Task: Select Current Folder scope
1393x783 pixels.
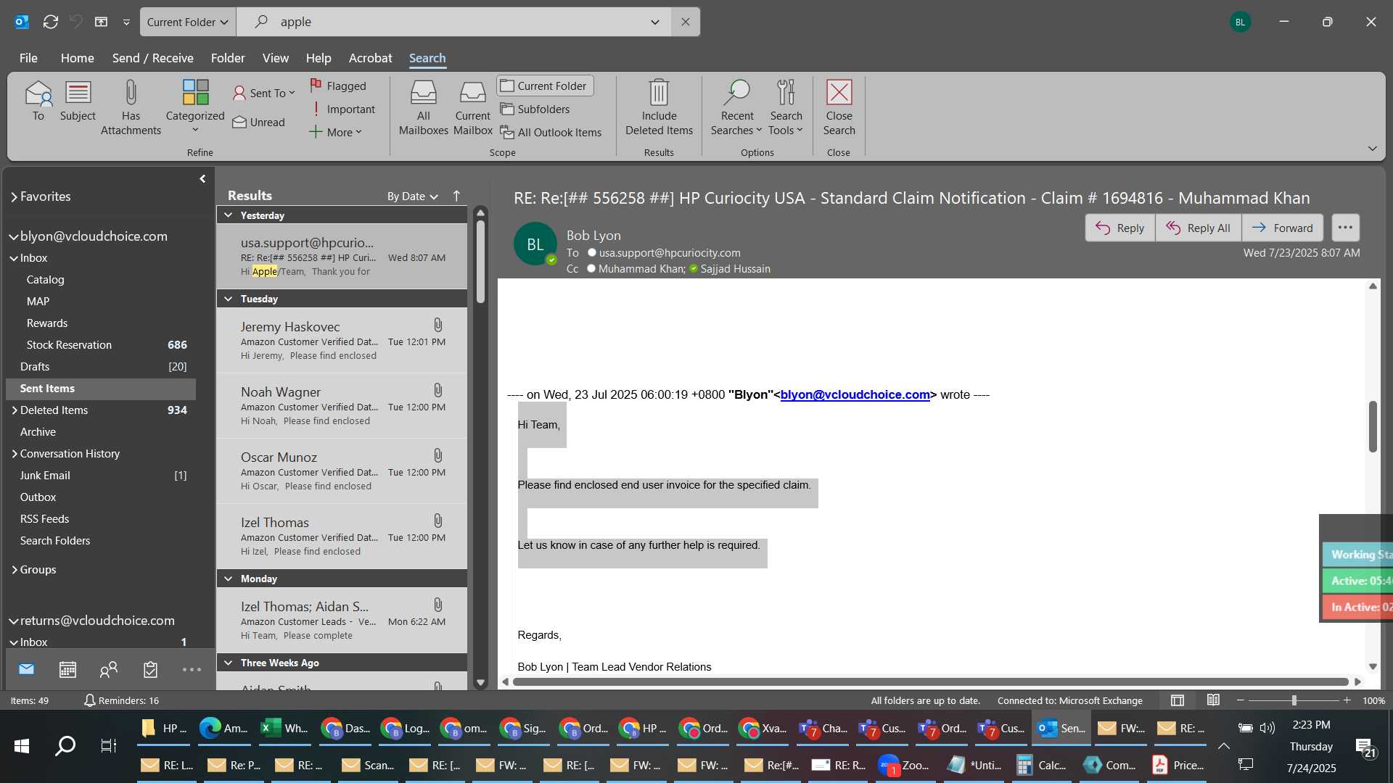Action: coord(545,86)
